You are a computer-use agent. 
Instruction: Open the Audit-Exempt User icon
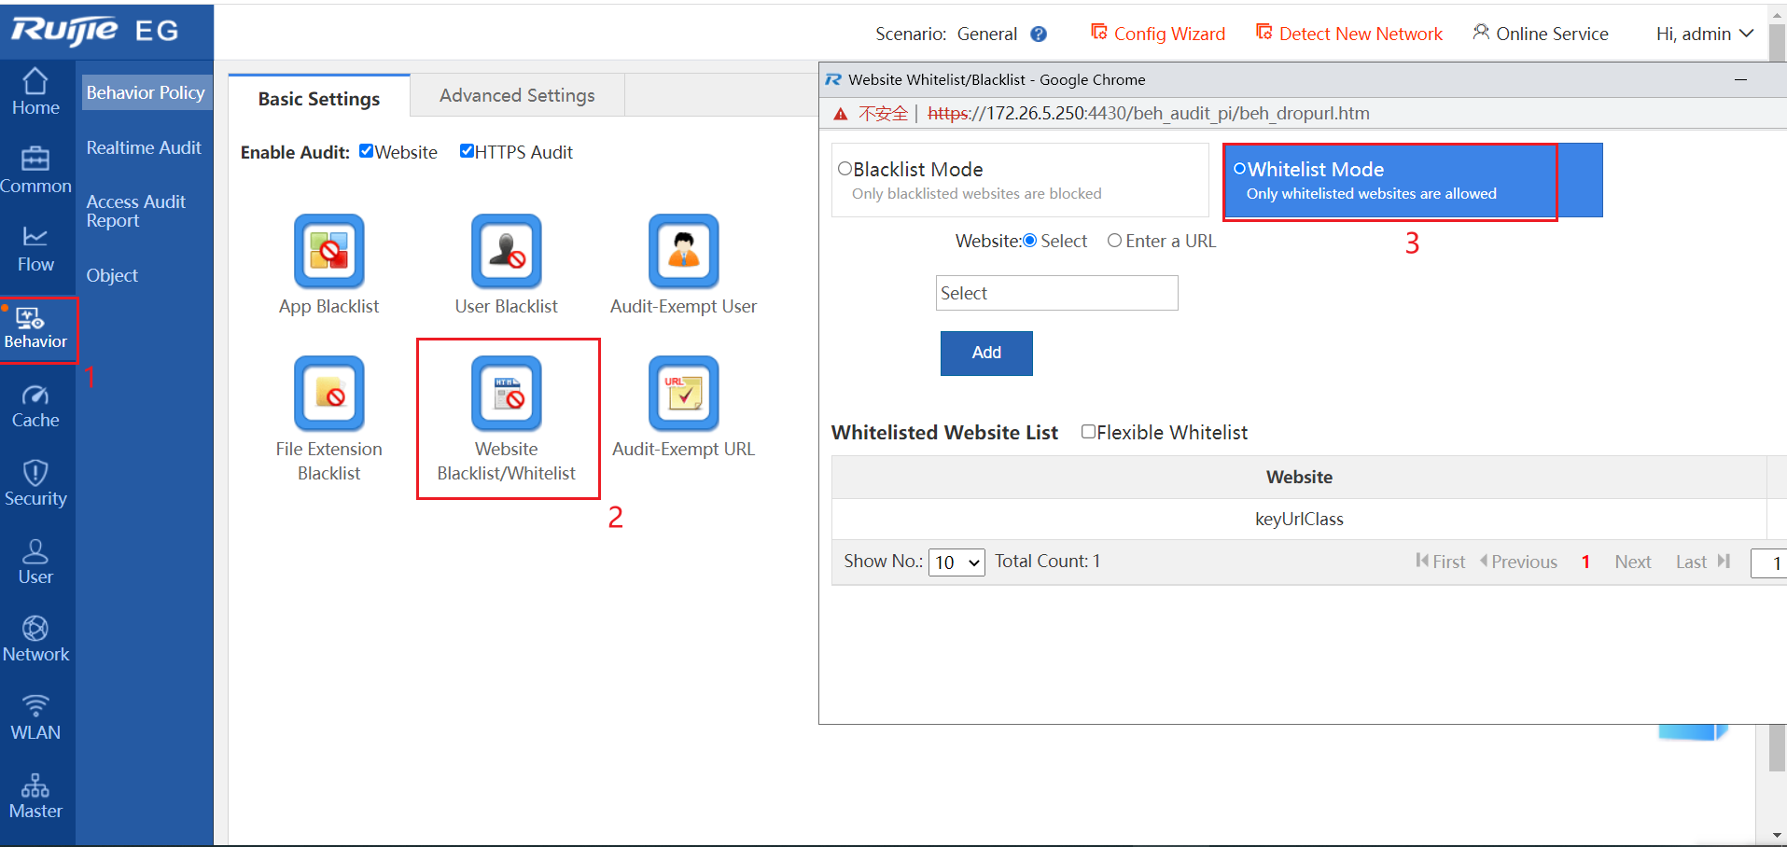coord(683,252)
